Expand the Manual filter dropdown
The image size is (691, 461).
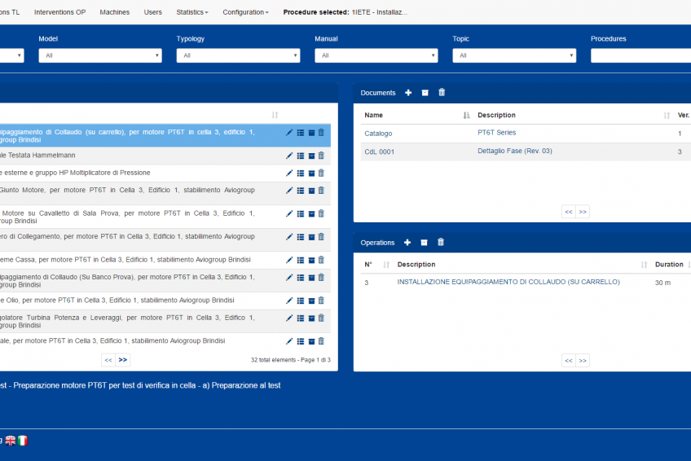376,55
